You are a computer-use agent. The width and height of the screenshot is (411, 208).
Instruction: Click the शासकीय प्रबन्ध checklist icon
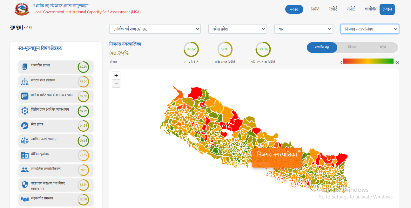[x=25, y=67]
